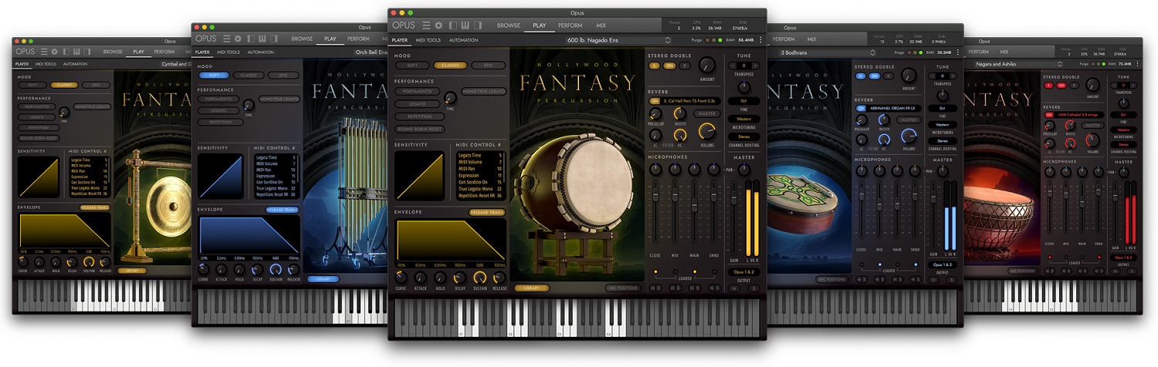Viewport: 1158px width, 367px height.
Task: Adjust the Master Pan knob in center window
Action: 744,169
